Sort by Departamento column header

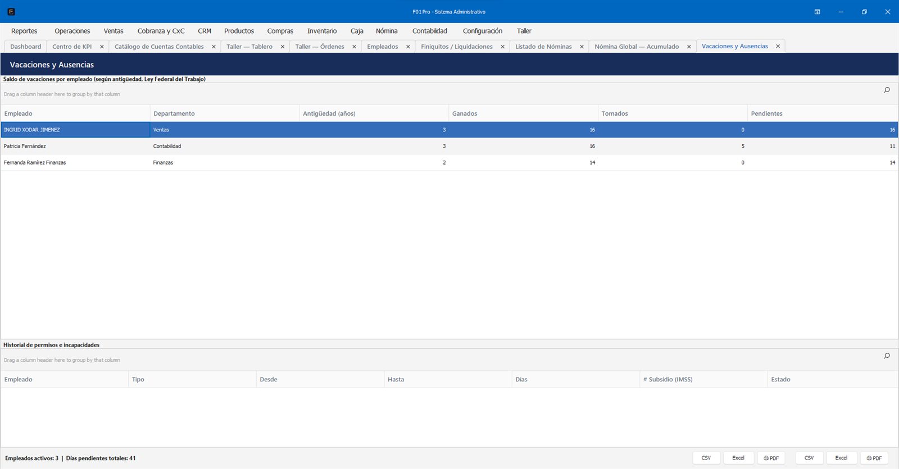pyautogui.click(x=225, y=113)
